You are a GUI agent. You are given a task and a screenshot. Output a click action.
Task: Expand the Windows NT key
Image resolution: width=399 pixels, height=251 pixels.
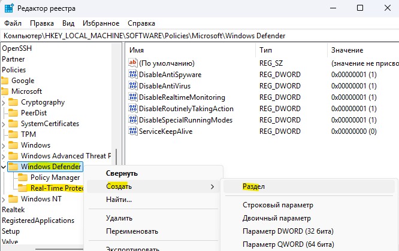(x=4, y=200)
